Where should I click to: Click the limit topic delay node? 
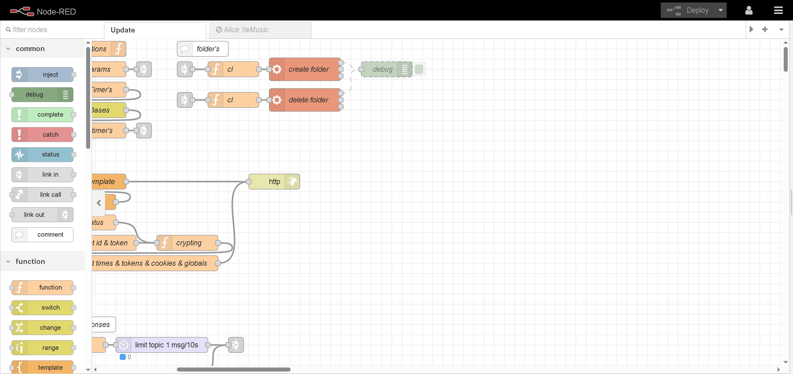[x=166, y=345]
